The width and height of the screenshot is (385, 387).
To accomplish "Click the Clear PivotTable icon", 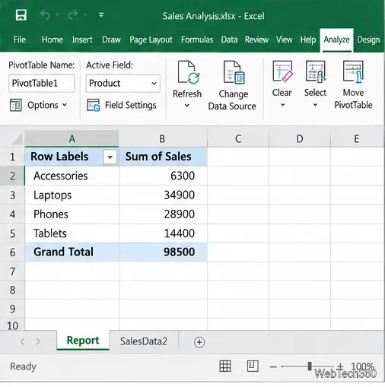I will (282, 71).
